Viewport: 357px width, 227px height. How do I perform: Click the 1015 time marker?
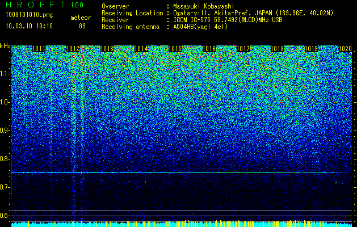tap(175, 49)
